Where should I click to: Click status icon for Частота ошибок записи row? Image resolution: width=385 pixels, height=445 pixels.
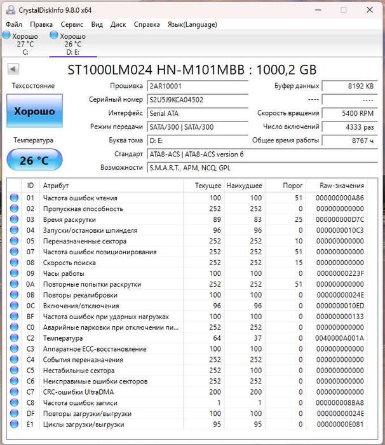tap(14, 402)
